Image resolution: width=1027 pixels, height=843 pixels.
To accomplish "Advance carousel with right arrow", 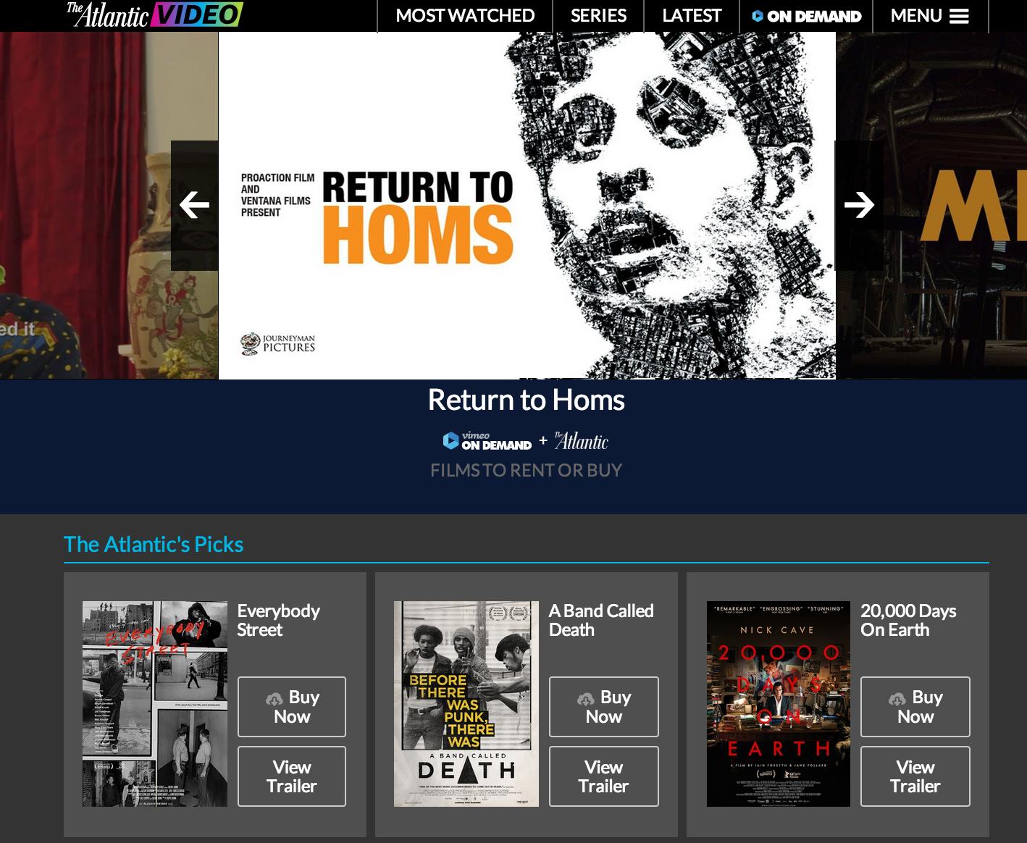I will [859, 205].
